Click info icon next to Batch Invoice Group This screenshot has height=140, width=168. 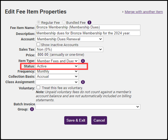coord(32,109)
